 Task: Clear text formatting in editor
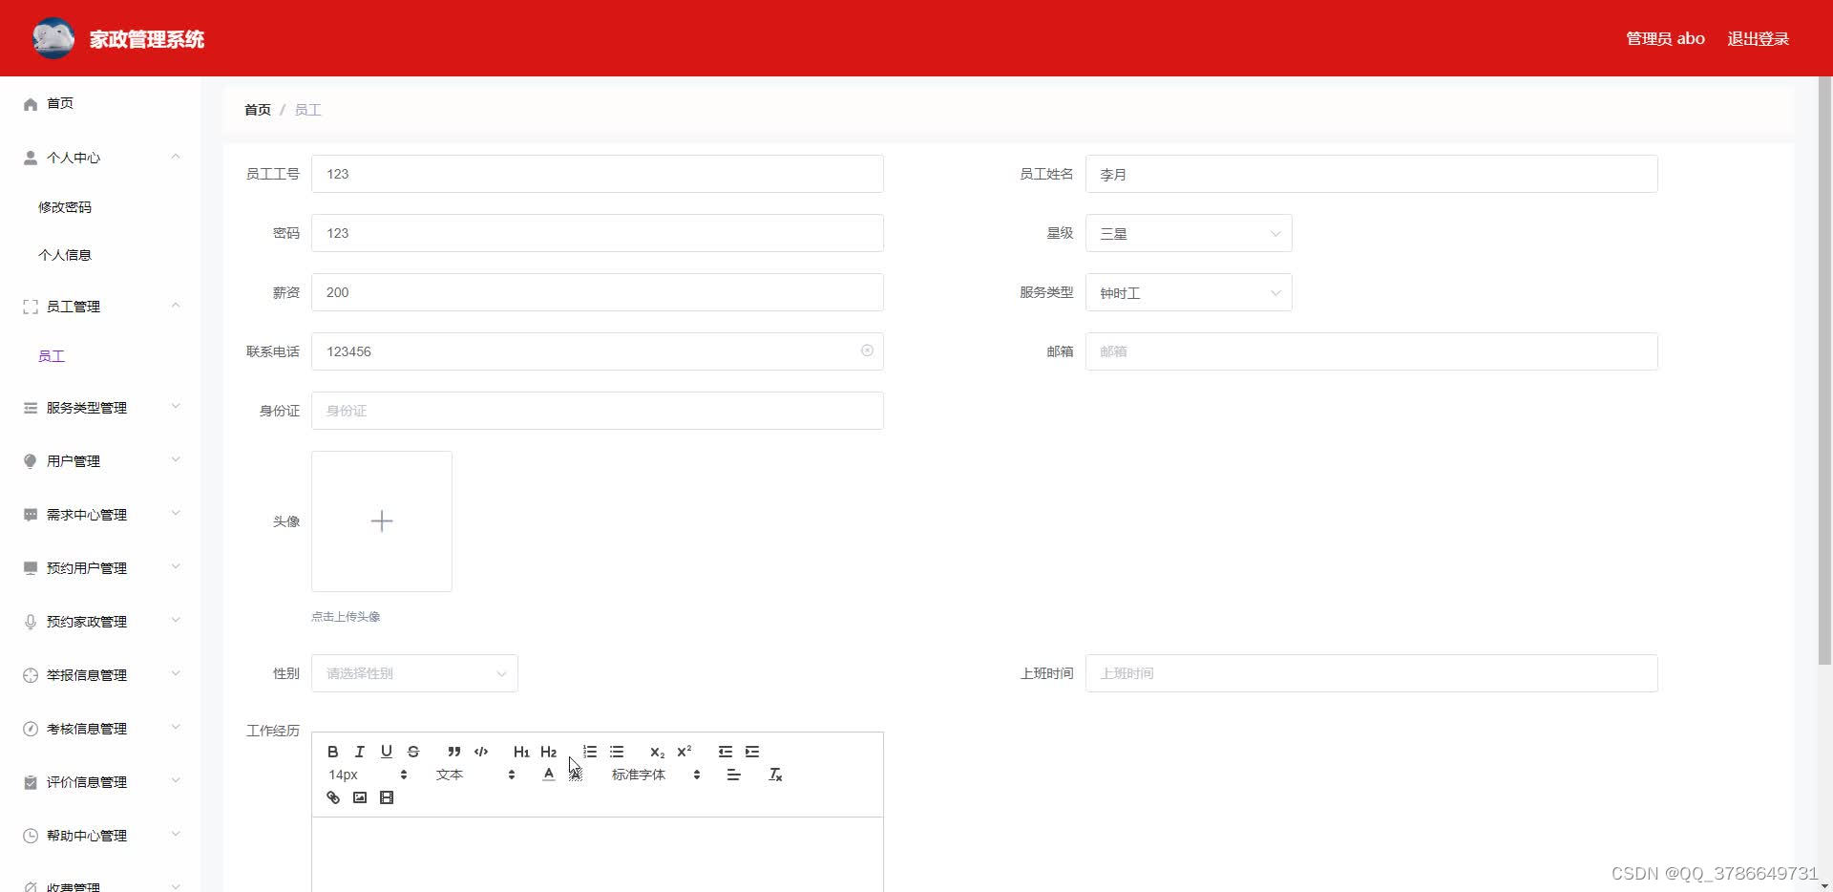point(775,775)
